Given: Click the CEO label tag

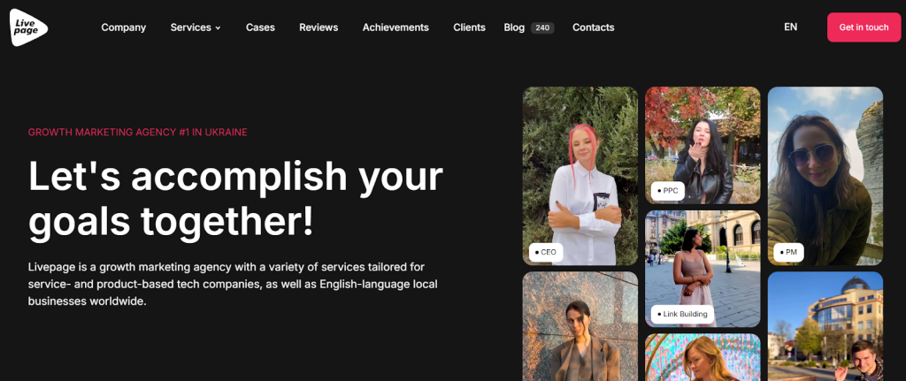Looking at the screenshot, I should [545, 252].
